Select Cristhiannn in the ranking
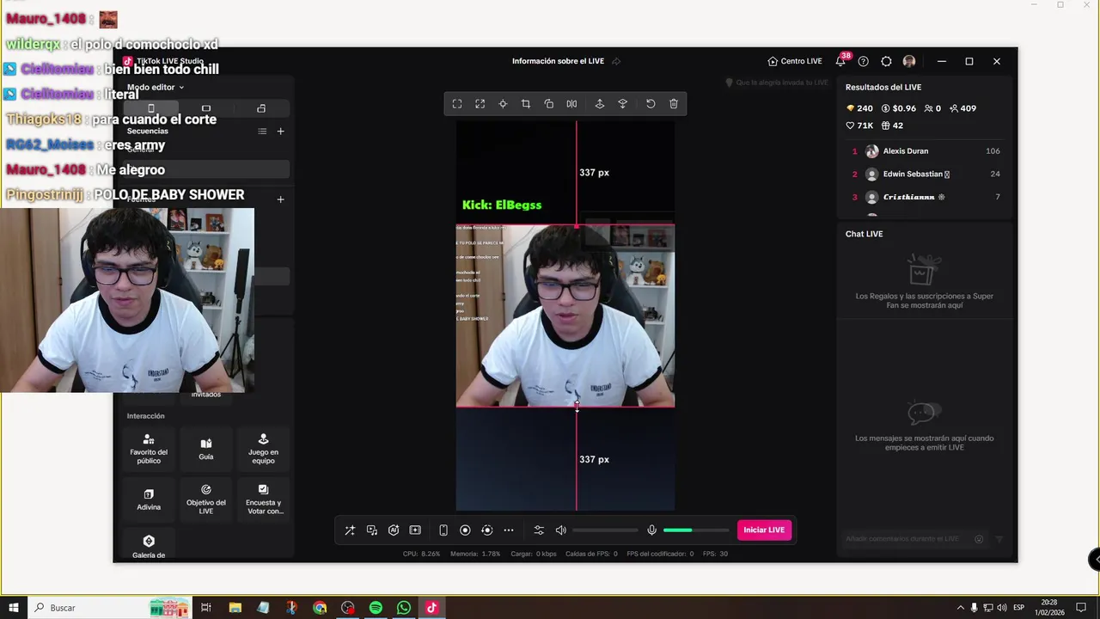The height and width of the screenshot is (619, 1100). click(x=925, y=197)
